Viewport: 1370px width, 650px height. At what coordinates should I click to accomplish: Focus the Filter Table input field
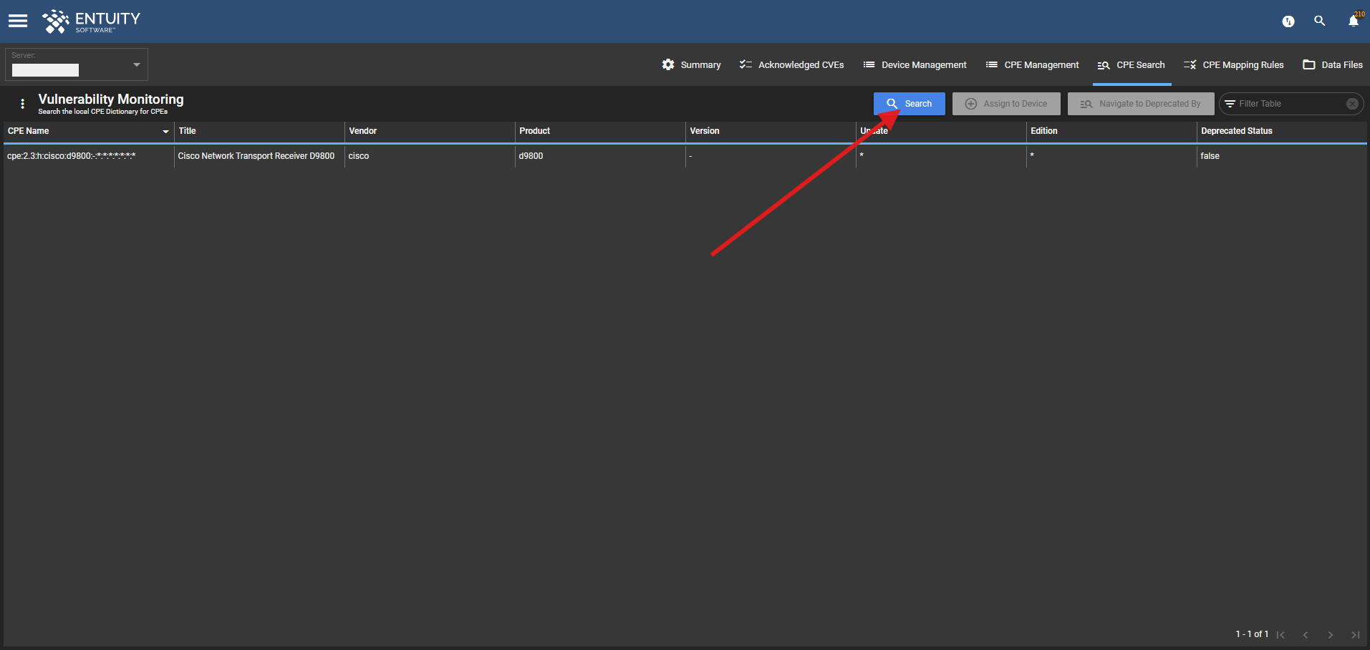pyautogui.click(x=1291, y=104)
